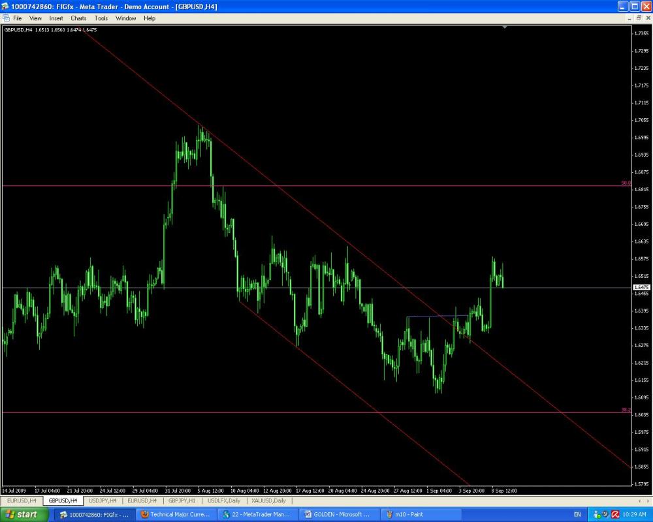Click the chart document icon beside File
This screenshot has height=522, width=653.
pos(6,18)
